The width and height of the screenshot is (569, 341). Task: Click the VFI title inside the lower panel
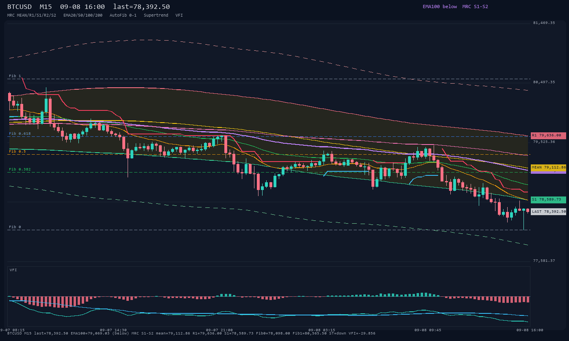(x=13, y=270)
